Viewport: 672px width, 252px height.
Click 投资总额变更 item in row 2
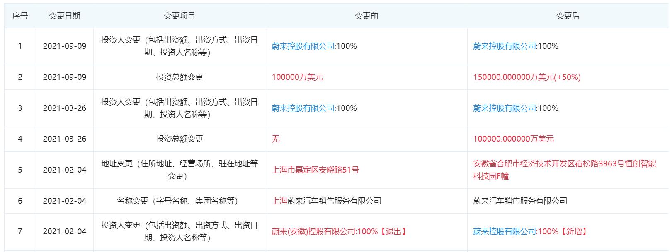click(x=180, y=77)
